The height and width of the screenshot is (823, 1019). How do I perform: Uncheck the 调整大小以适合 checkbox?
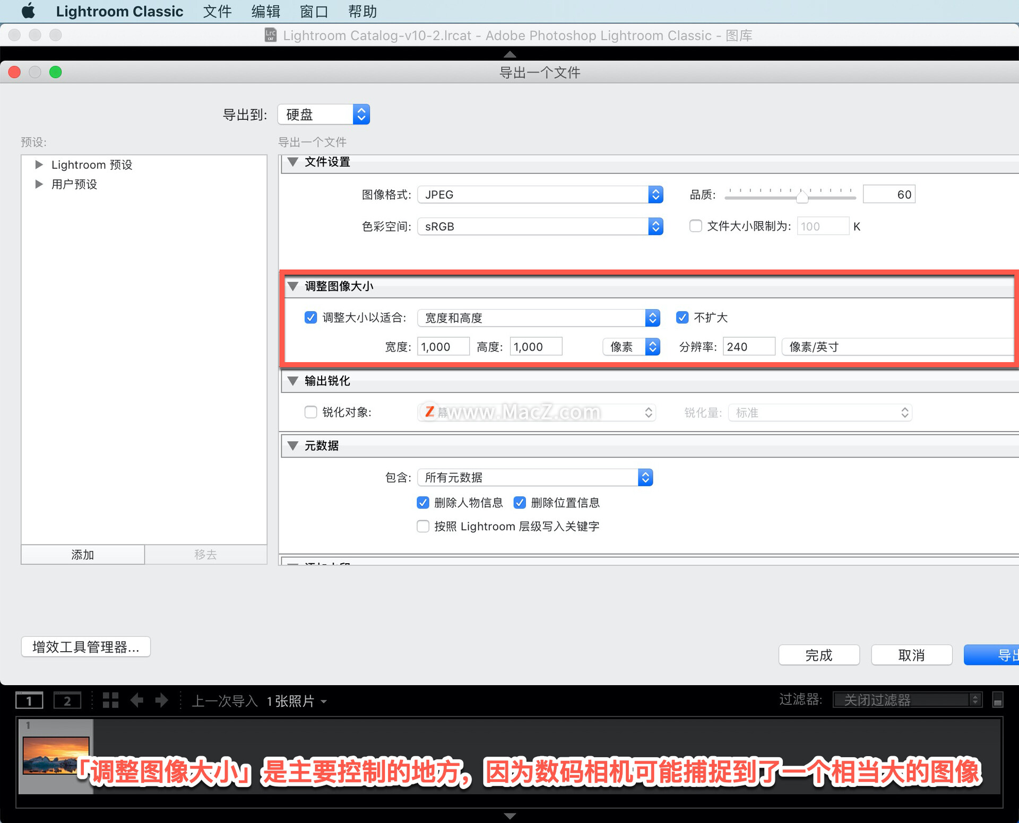[x=310, y=318]
